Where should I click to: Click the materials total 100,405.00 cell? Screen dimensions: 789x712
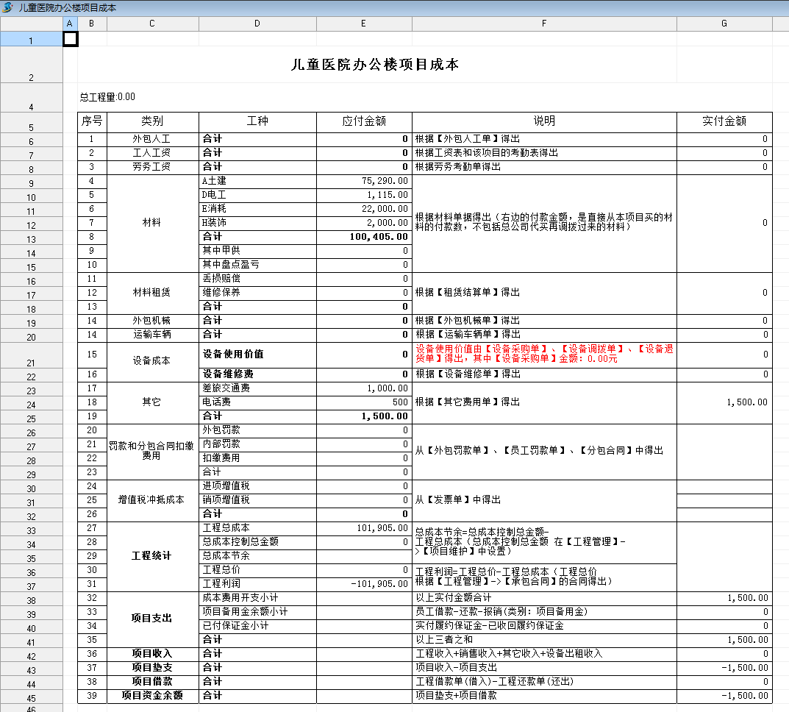pos(364,237)
